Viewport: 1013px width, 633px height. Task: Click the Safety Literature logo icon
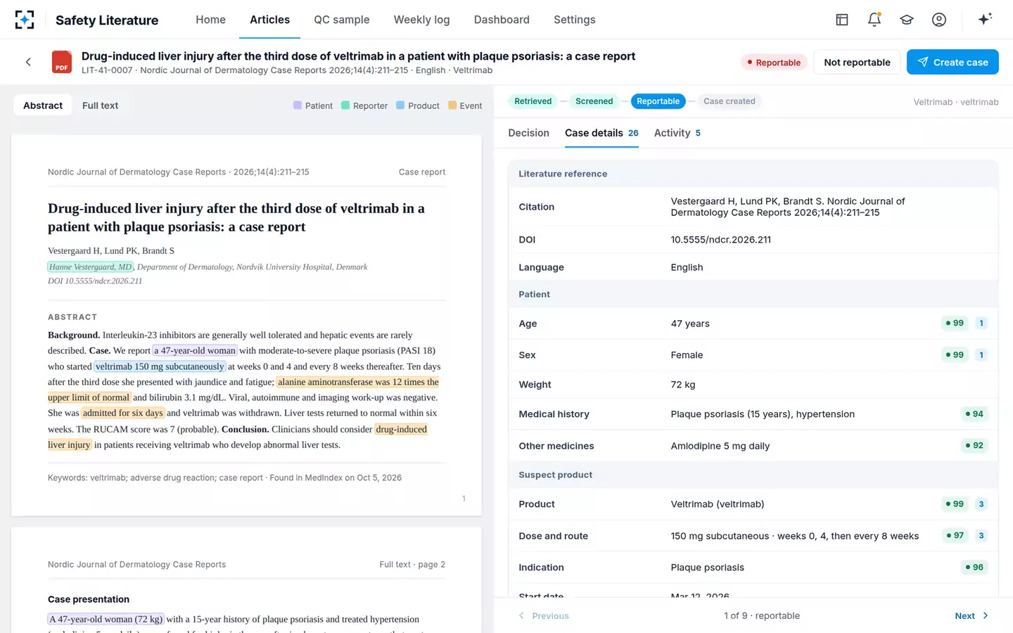(x=25, y=20)
